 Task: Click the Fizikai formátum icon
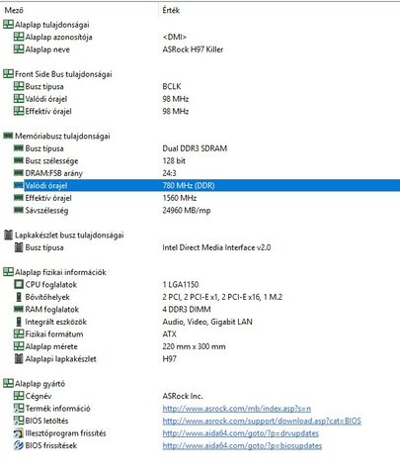(19, 333)
